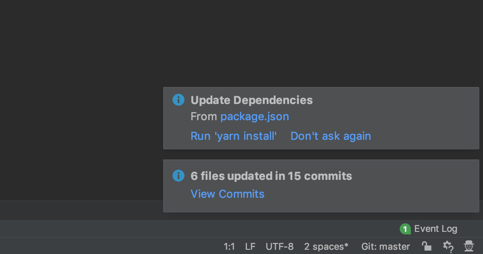Open the UTF-8 file encoding popup
The image size is (483, 254).
point(279,246)
